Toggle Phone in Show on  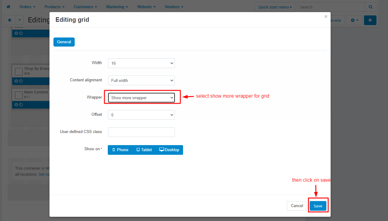pos(120,150)
